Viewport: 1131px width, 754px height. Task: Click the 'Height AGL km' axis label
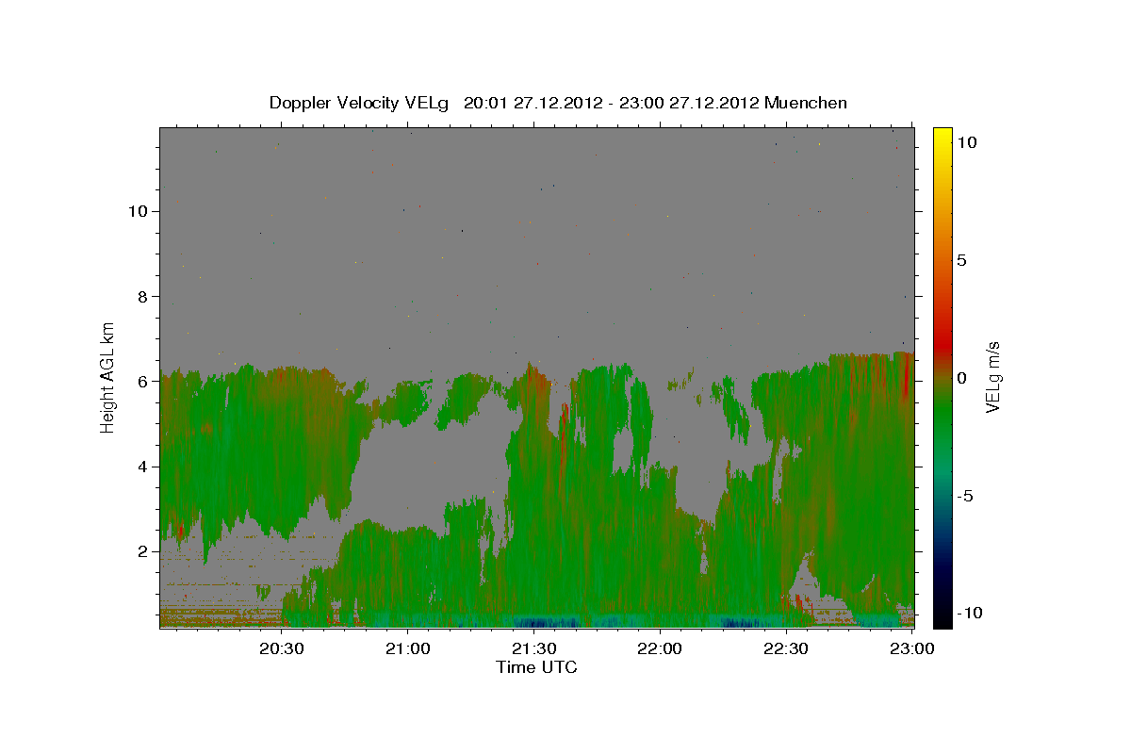(108, 377)
